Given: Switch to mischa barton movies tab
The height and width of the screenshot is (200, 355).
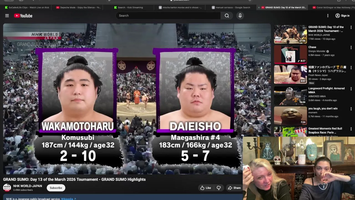Looking at the screenshot, I should (x=180, y=7).
